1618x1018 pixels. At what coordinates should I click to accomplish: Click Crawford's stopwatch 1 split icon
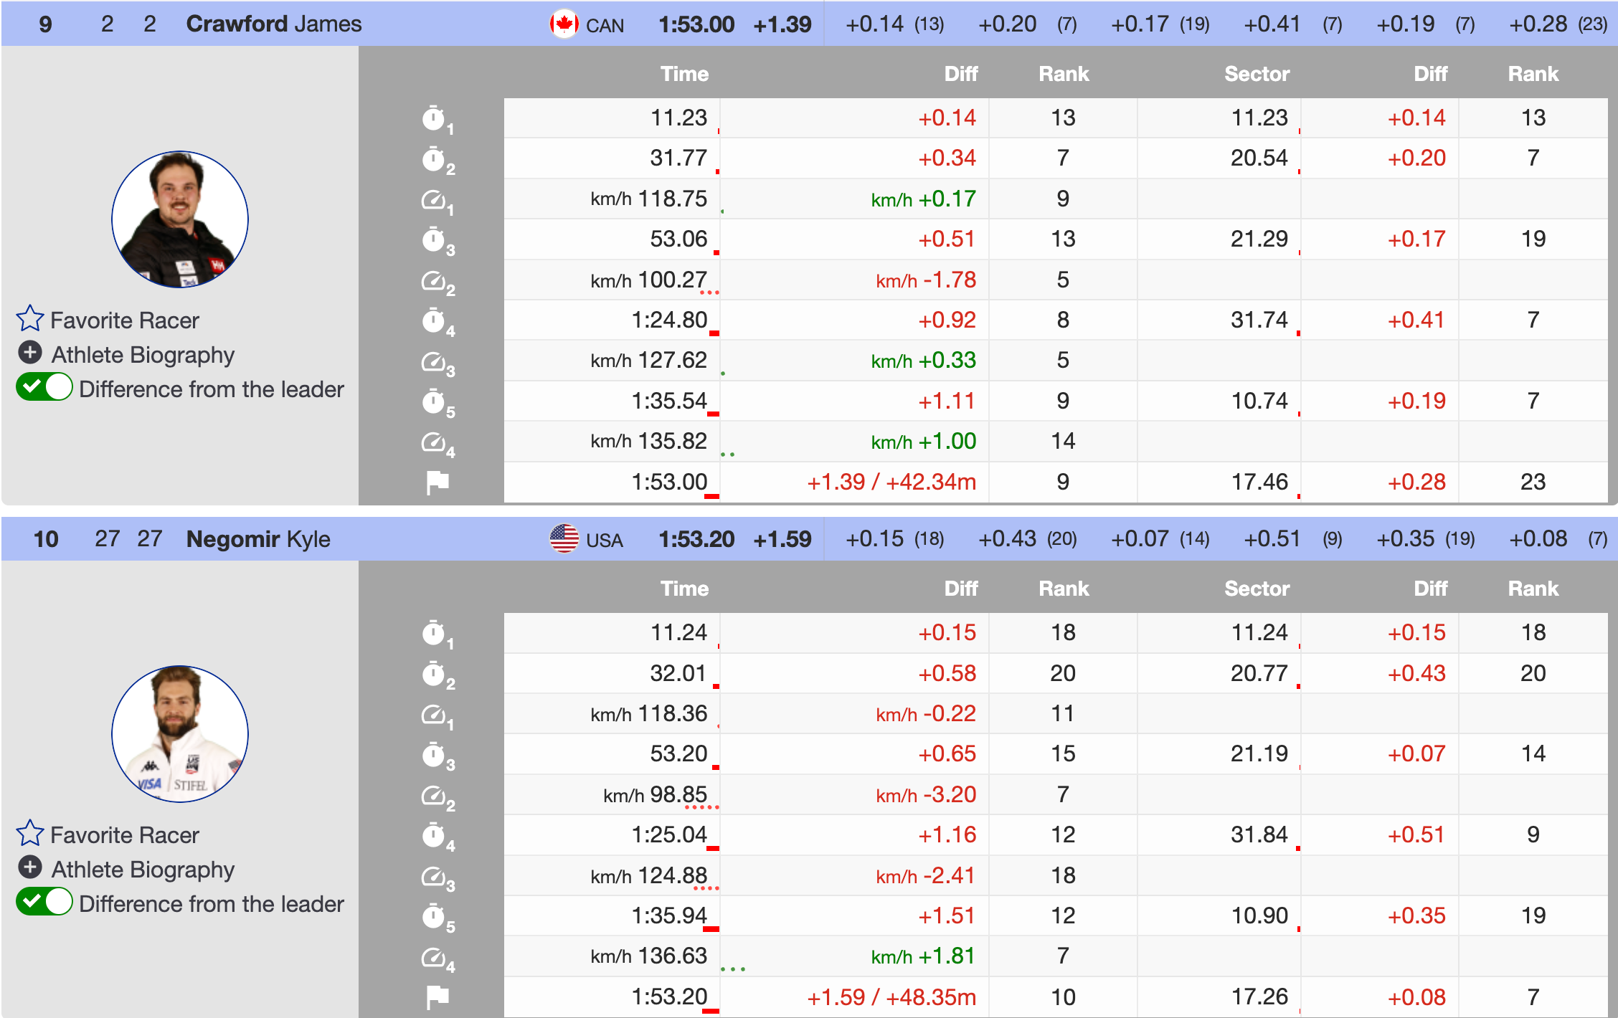point(435,118)
